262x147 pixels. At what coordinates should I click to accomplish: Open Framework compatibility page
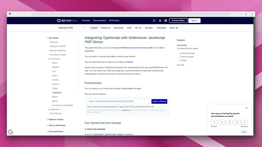tap(63, 105)
